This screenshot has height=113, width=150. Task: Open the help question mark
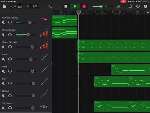click(x=146, y=6)
